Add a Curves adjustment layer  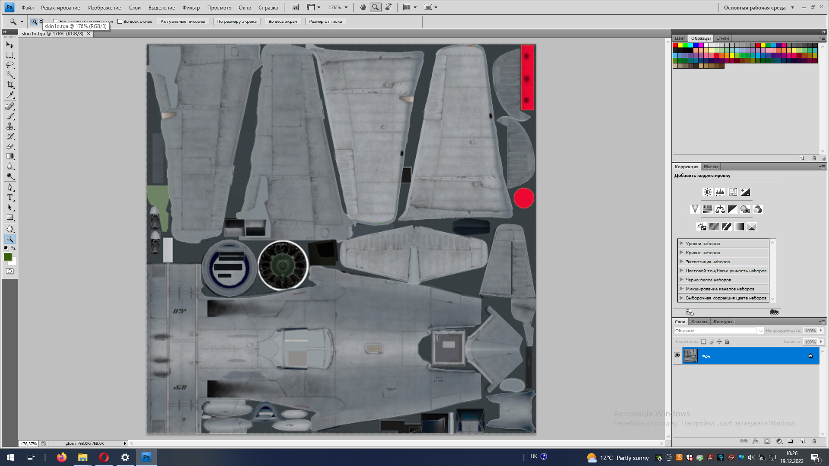coord(733,192)
